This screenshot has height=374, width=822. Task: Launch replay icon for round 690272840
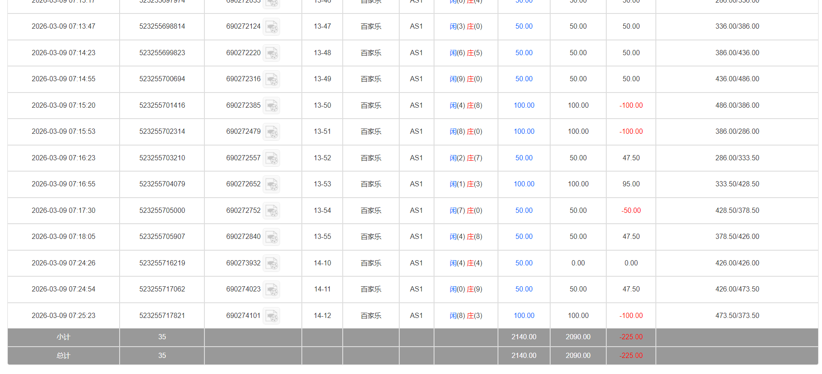coord(272,237)
